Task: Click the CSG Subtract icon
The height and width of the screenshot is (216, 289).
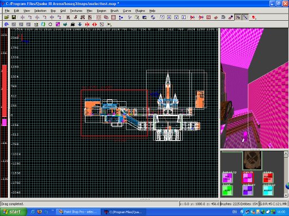Action: [99, 17]
